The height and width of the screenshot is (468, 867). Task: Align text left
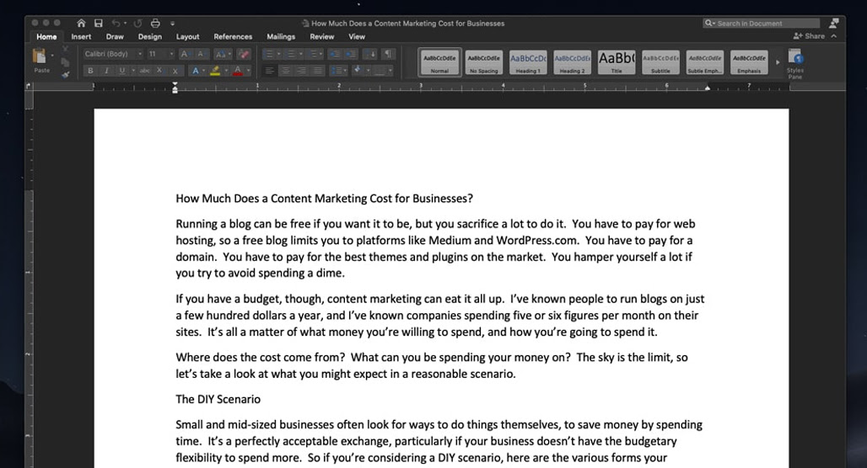[x=269, y=71]
